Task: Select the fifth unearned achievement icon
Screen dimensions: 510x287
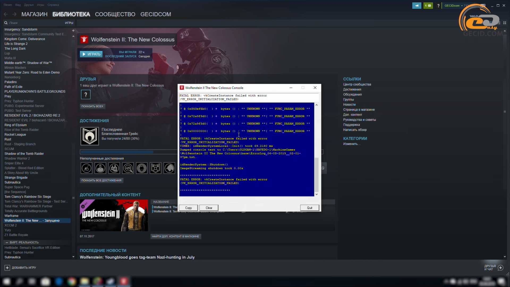Action: pyautogui.click(x=142, y=168)
